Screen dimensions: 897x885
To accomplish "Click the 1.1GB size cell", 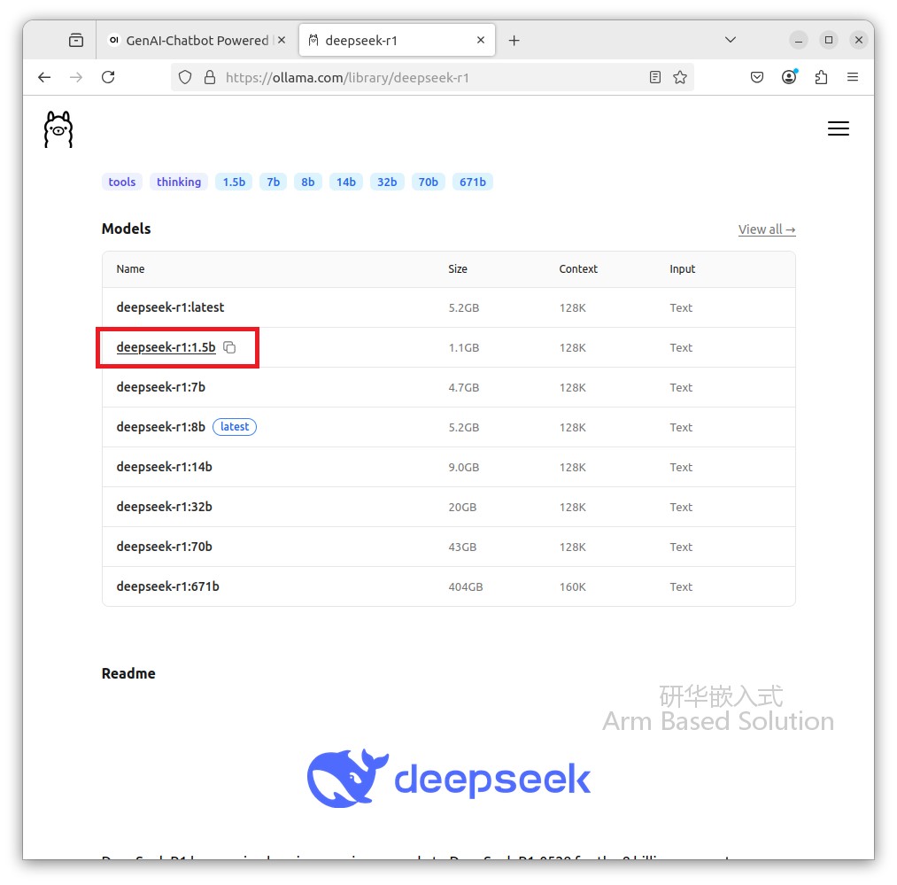I will point(463,347).
